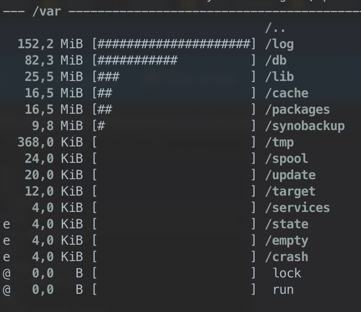Screen dimensions: 361x312
Task: Select the lock symlink entry
Action: [287, 273]
